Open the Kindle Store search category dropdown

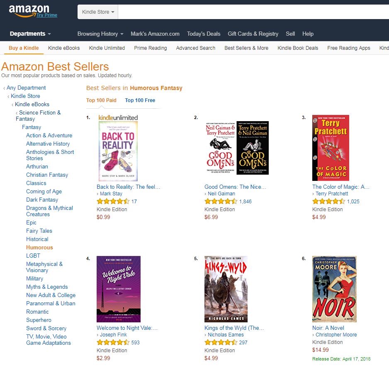click(98, 12)
